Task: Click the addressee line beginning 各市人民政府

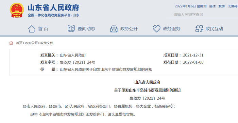Action: coord(99,106)
